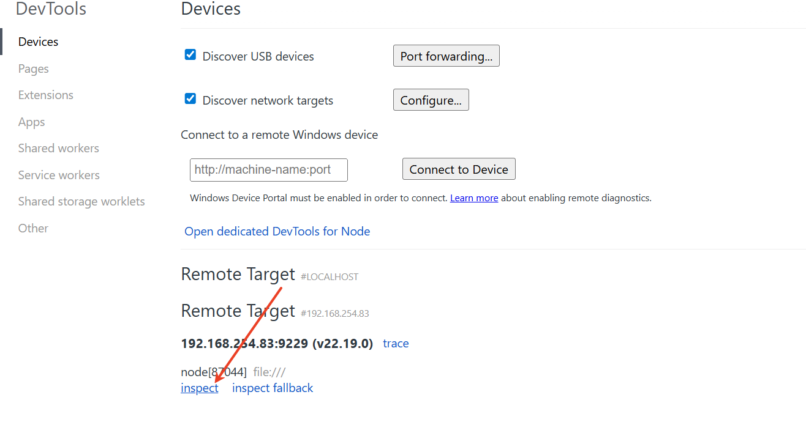Image resolution: width=806 pixels, height=422 pixels.
Task: Click the trace link
Action: coord(396,344)
